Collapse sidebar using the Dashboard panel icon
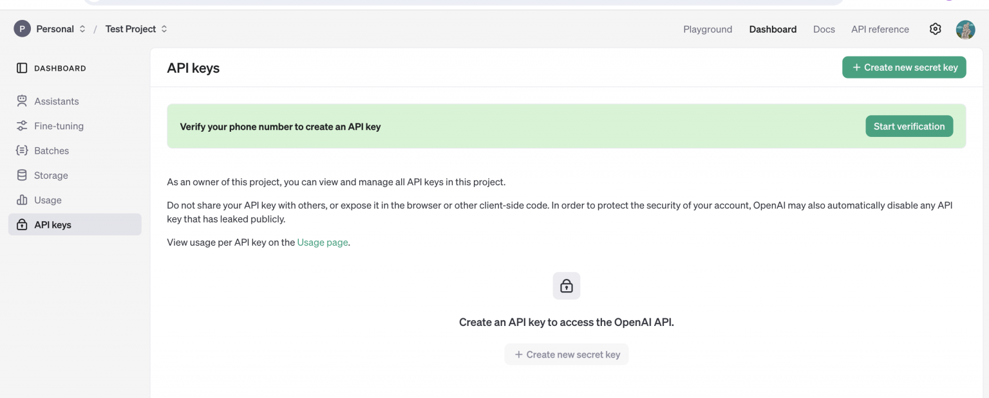This screenshot has height=398, width=989. tap(22, 68)
